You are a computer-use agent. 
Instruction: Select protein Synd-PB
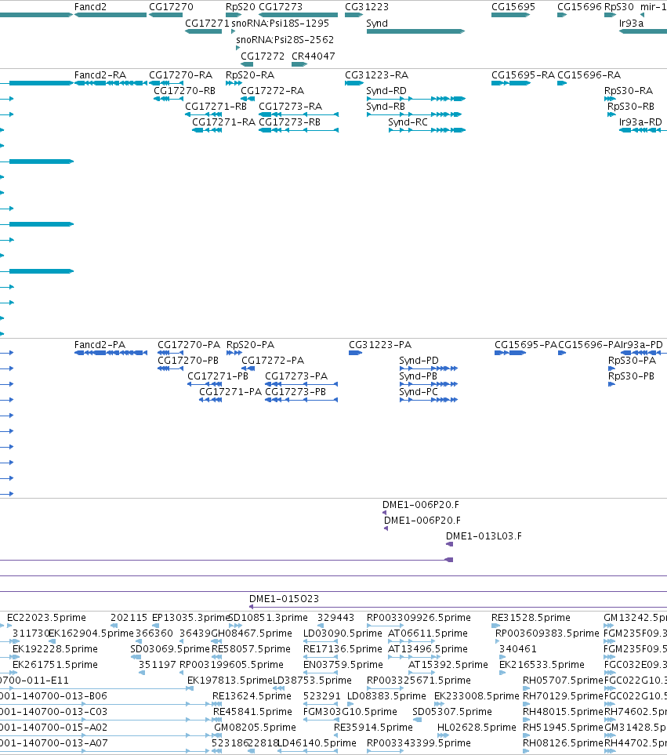point(419,376)
